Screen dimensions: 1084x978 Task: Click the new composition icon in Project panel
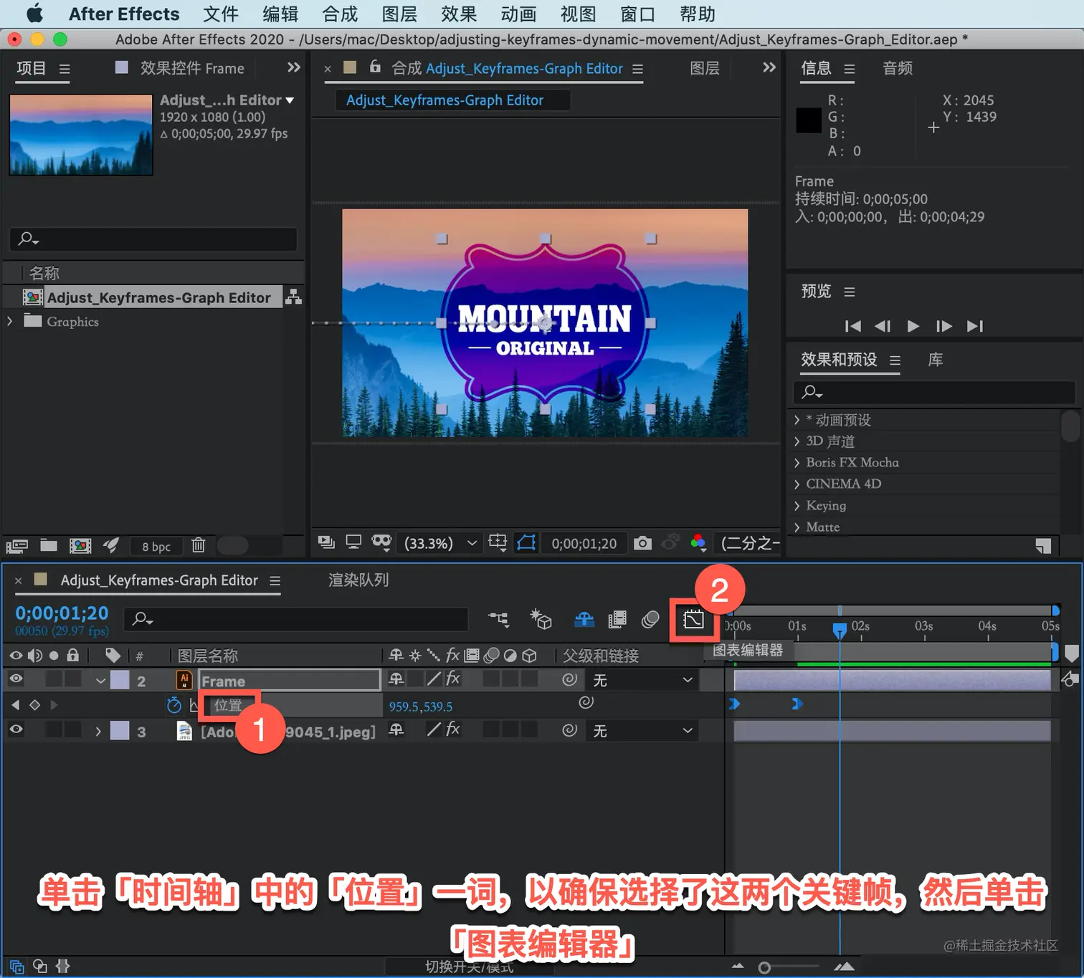80,546
